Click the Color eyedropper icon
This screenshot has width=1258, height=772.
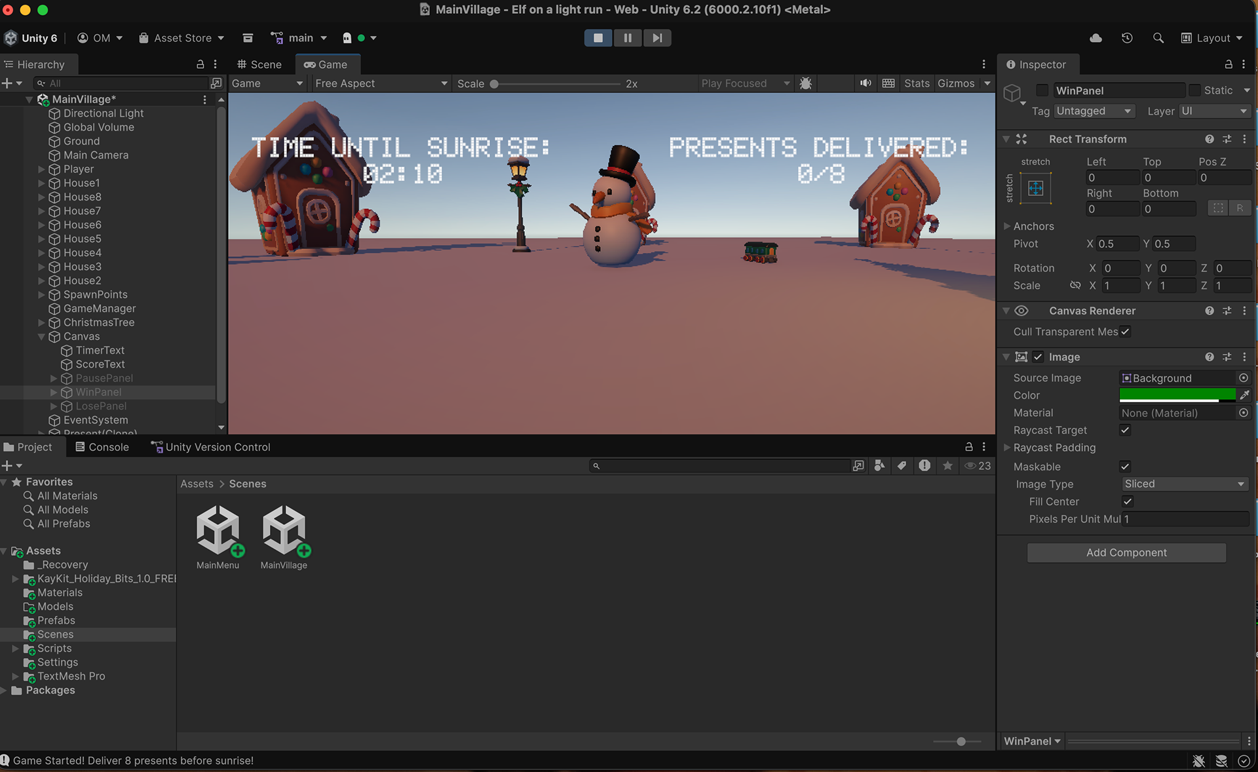tap(1244, 395)
